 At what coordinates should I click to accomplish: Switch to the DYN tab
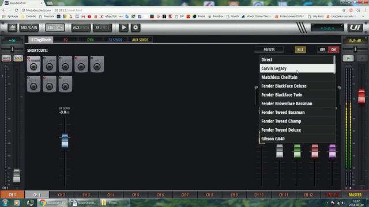pyautogui.click(x=91, y=40)
